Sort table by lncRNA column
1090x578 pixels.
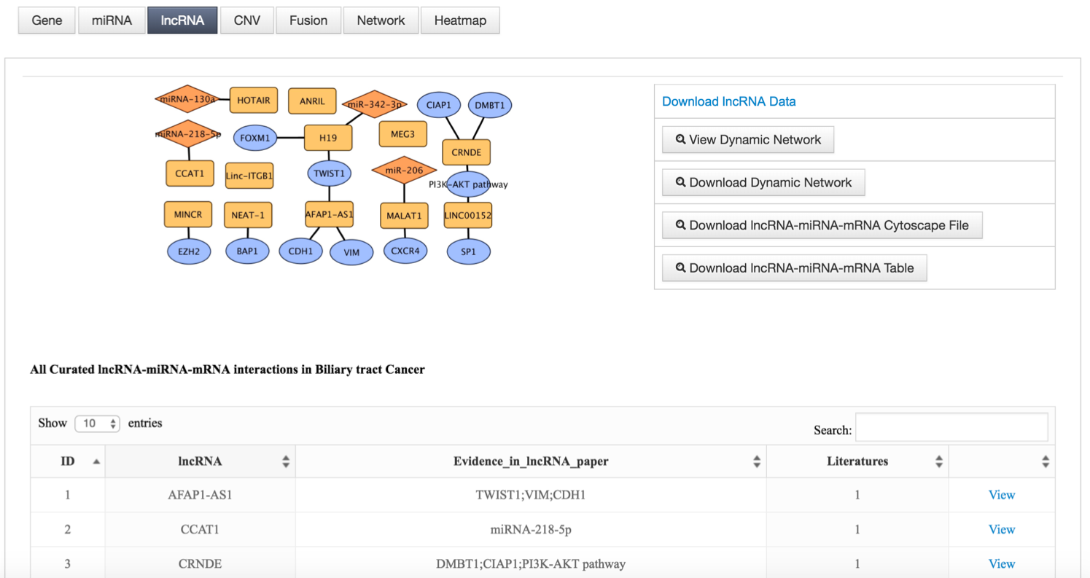[x=200, y=461]
